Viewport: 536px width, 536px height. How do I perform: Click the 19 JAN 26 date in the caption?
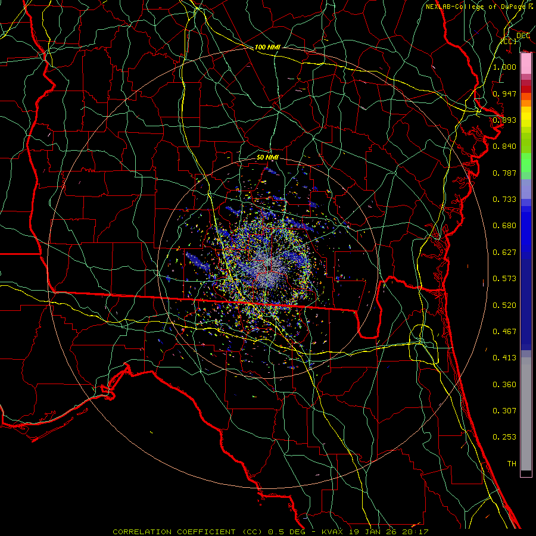(373, 532)
